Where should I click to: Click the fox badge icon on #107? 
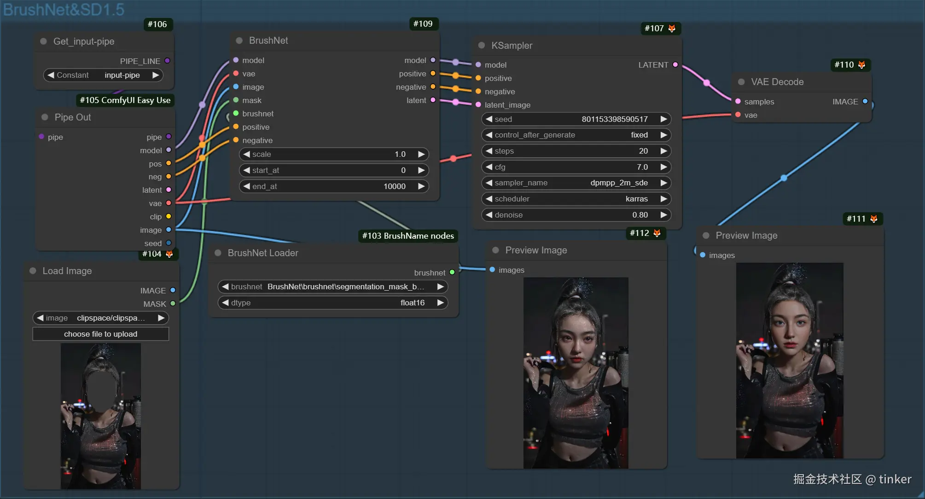pos(672,29)
